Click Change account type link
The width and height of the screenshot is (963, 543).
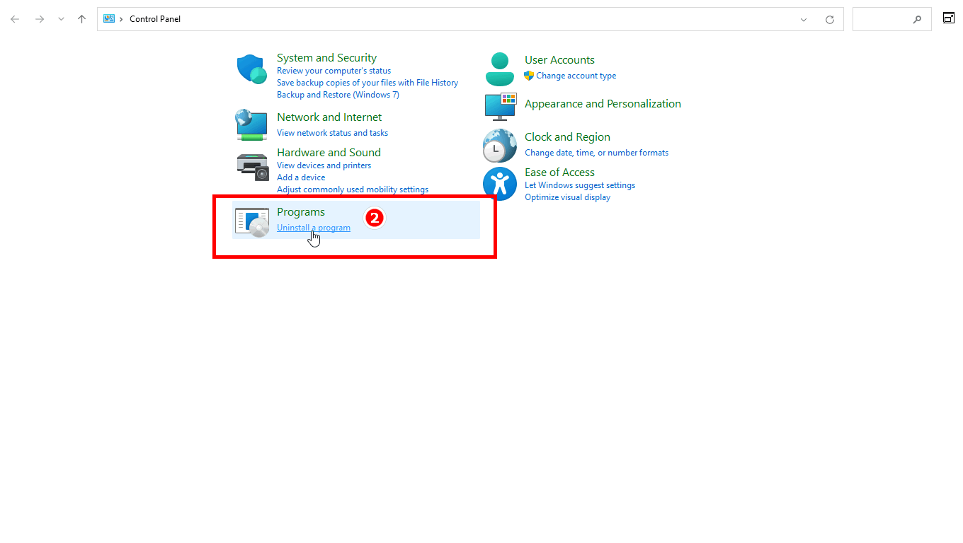[576, 76]
